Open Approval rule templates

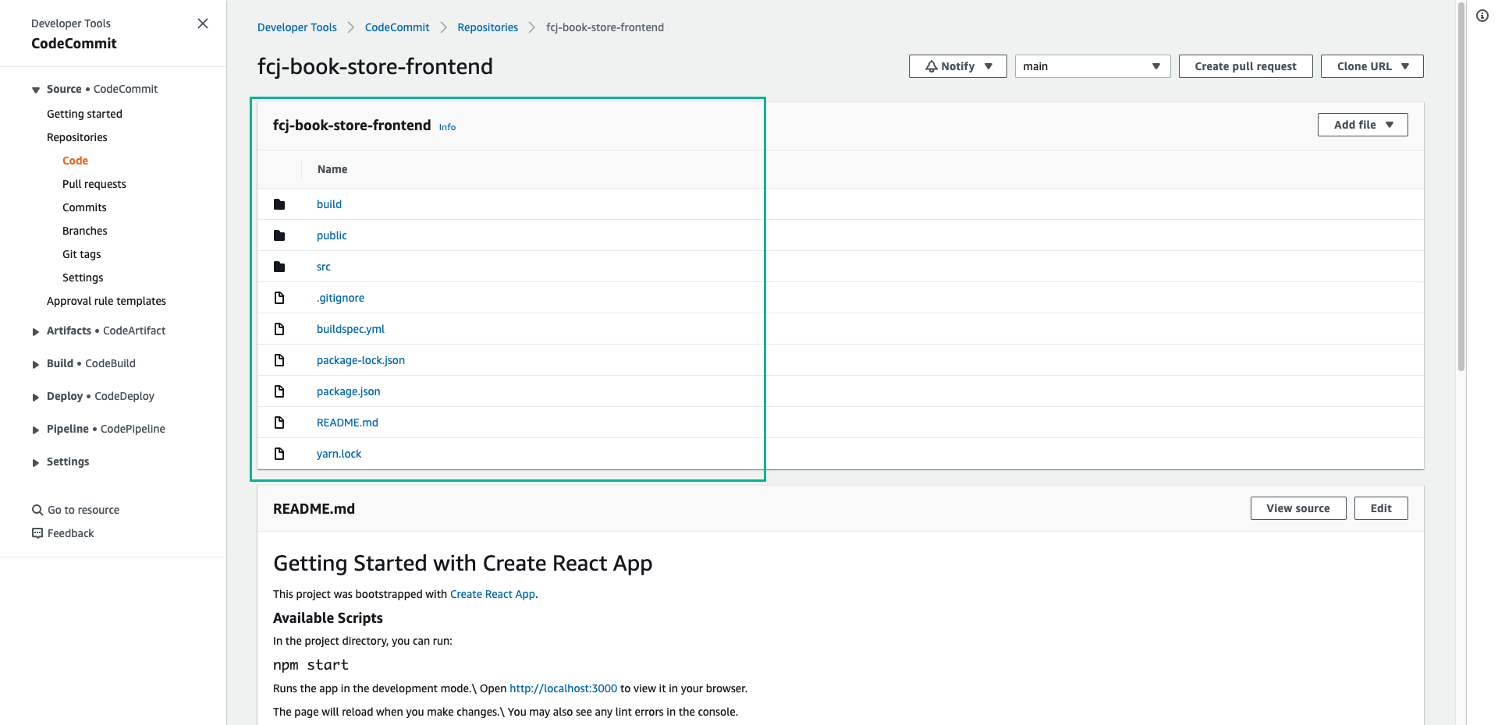pos(106,301)
